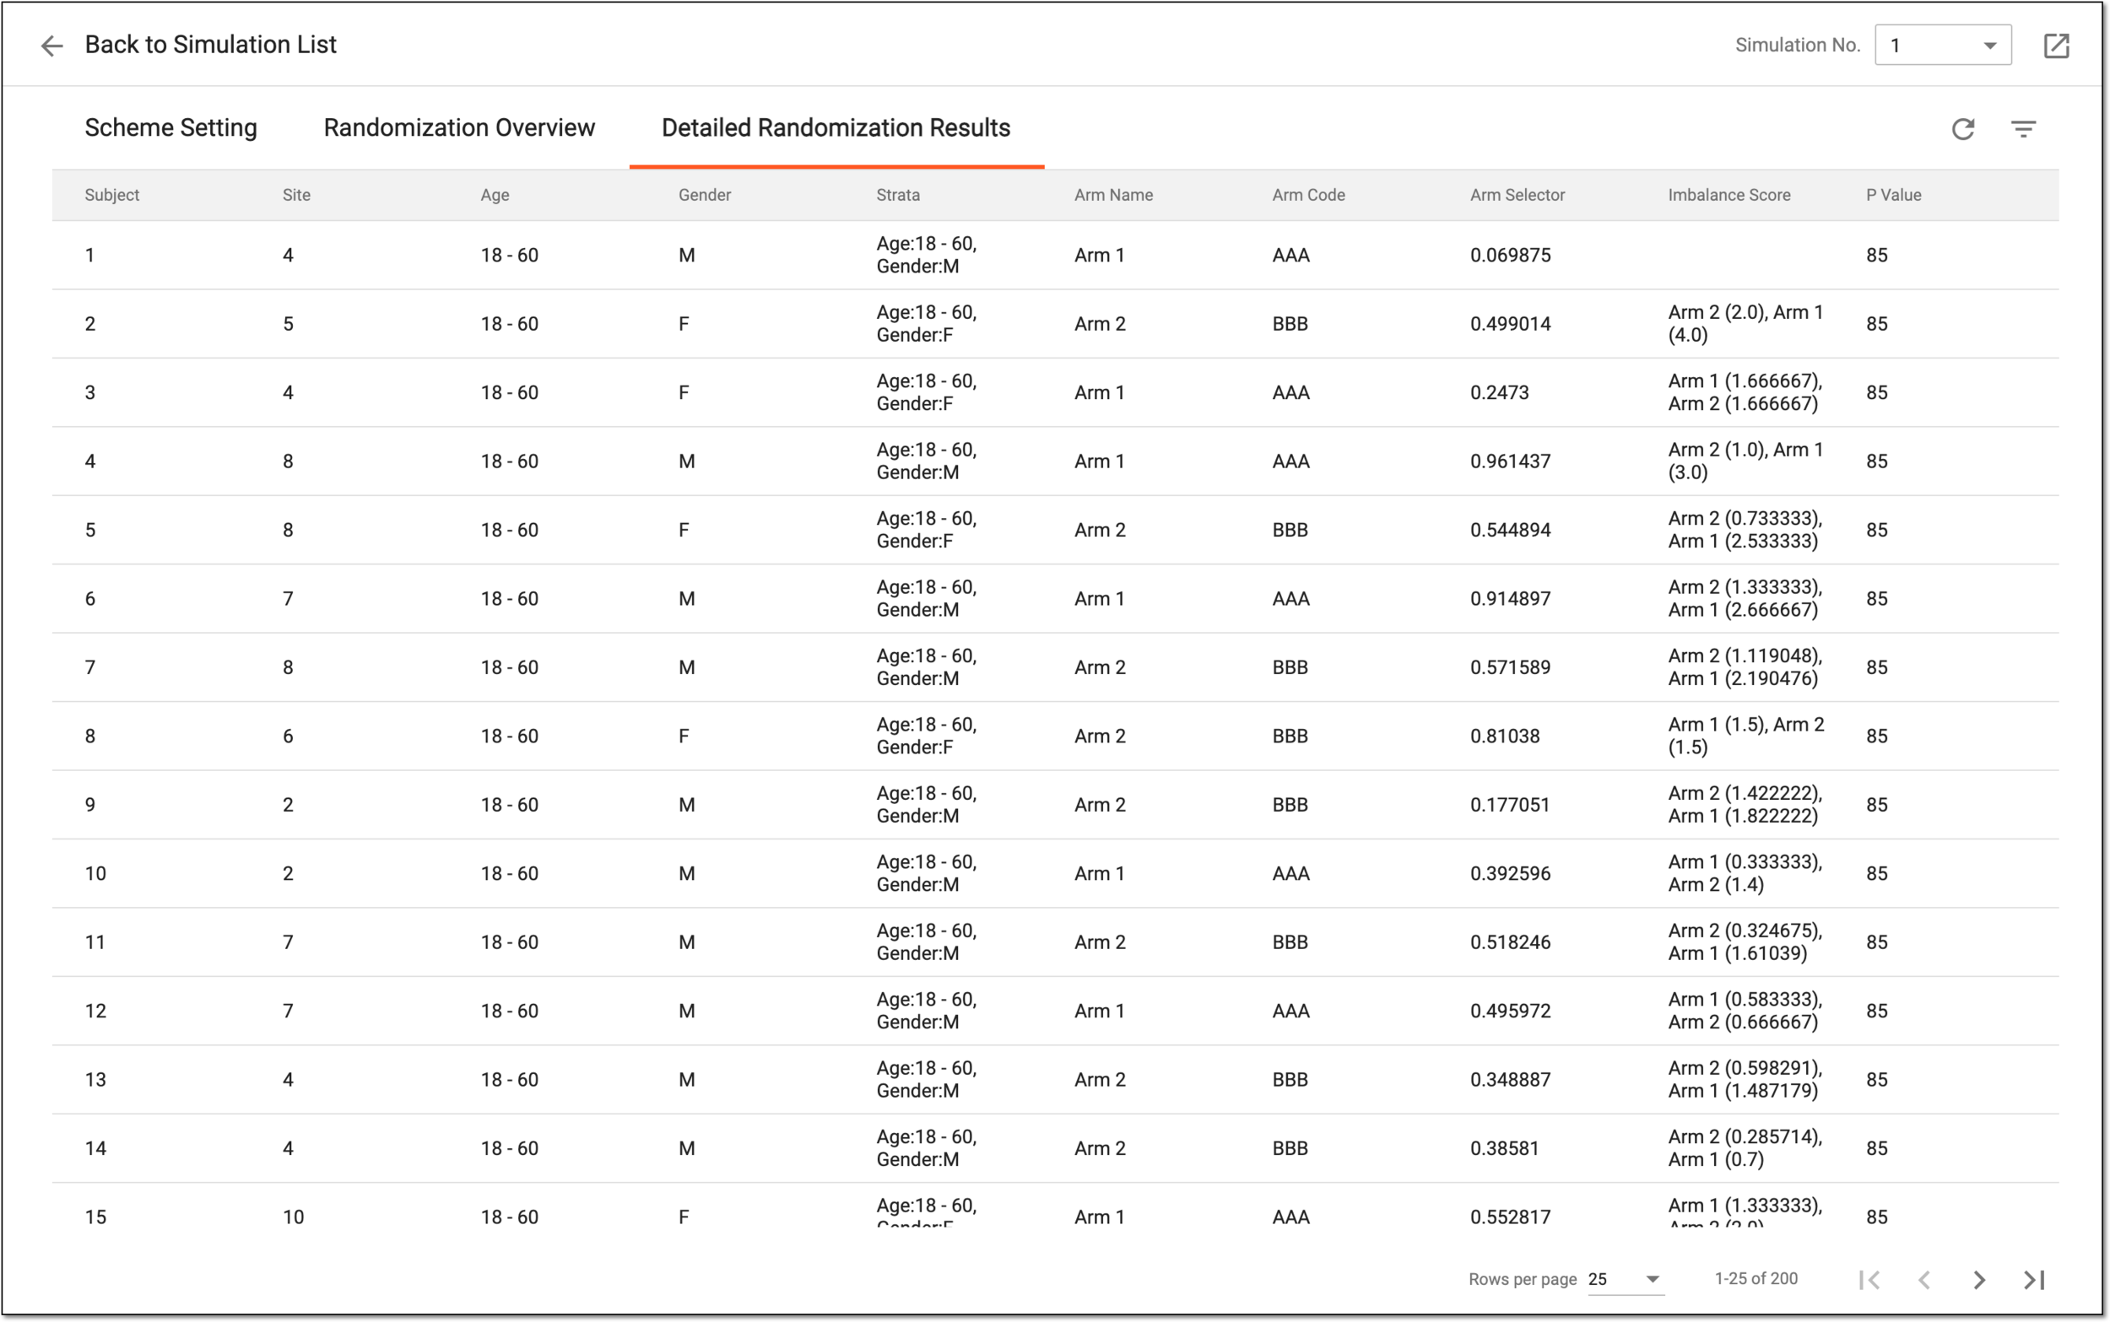Go to next page of results
Viewport: 2110px width, 1322px height.
click(x=1980, y=1280)
